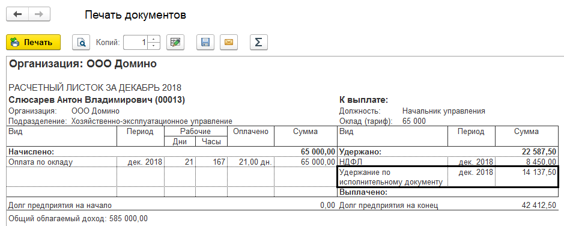
Task: Send document by email envelope icon
Action: (228, 43)
